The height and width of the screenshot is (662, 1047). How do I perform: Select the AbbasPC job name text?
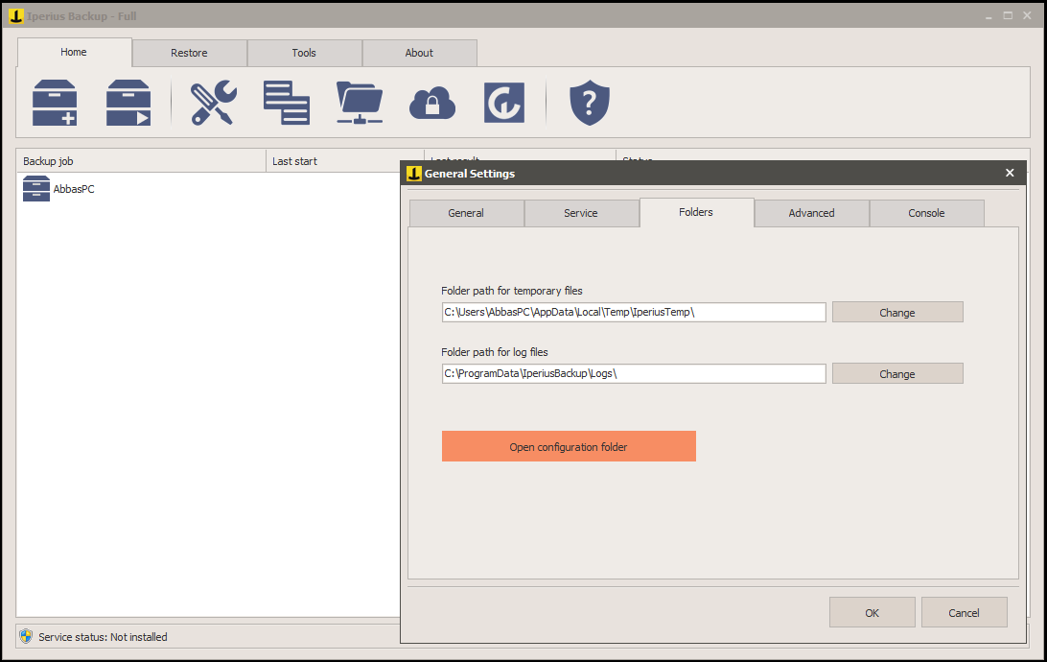pos(74,189)
